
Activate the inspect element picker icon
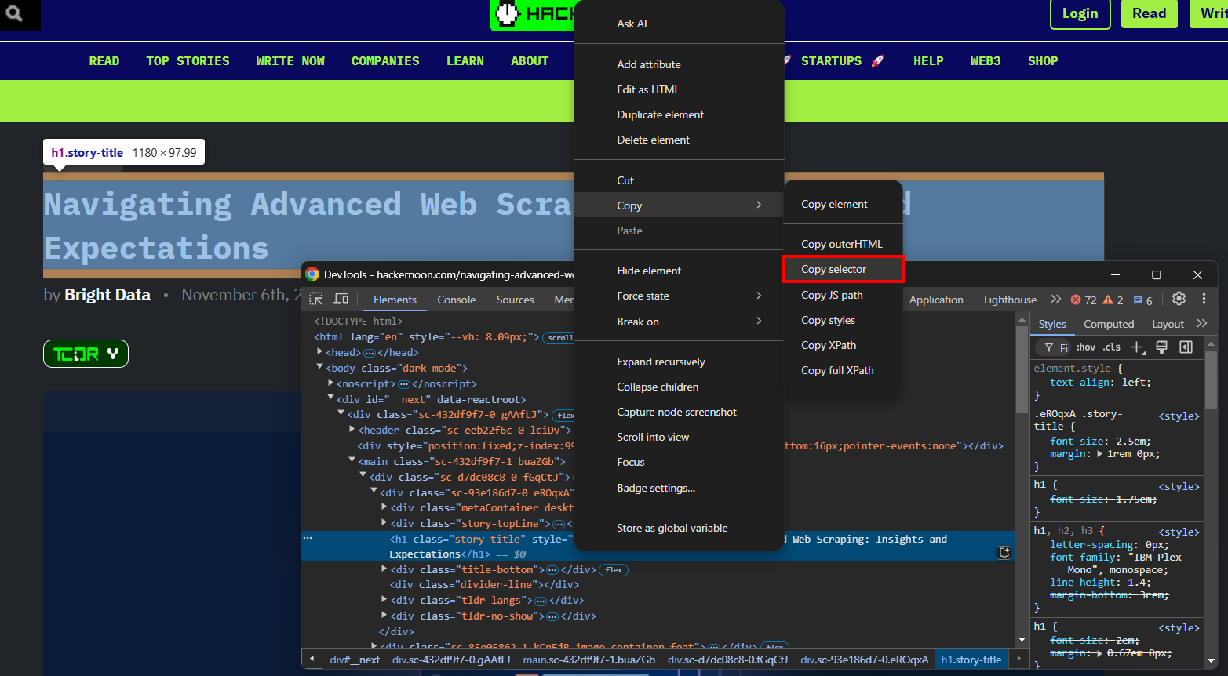[316, 299]
